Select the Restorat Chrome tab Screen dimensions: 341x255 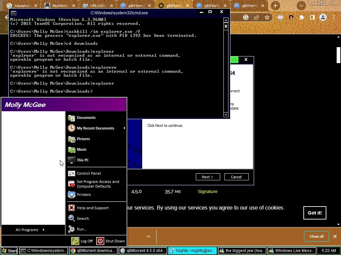[x=60, y=6]
